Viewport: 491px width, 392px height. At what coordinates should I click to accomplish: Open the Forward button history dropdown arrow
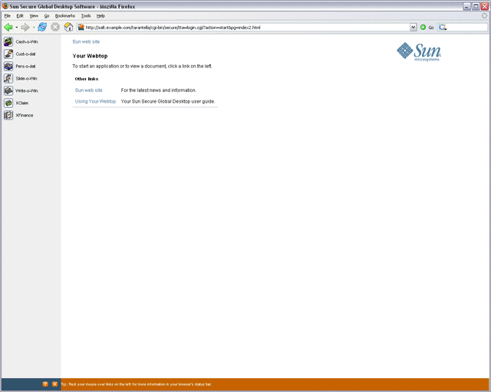pos(34,28)
